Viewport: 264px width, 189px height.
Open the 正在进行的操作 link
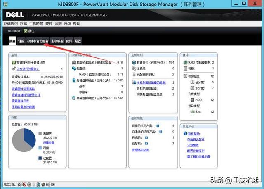click(x=28, y=69)
